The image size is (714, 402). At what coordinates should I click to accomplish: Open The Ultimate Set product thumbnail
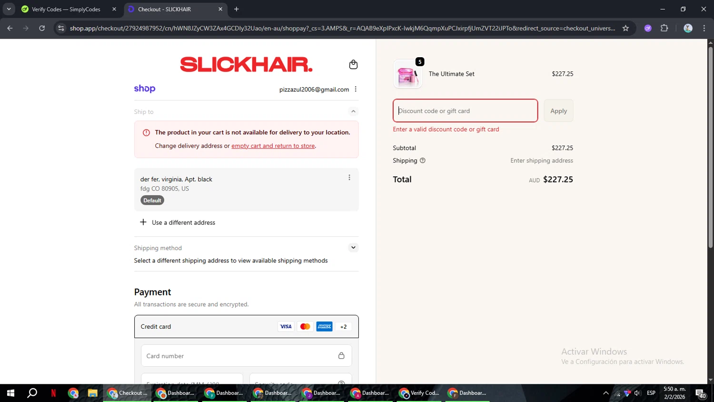click(x=408, y=74)
